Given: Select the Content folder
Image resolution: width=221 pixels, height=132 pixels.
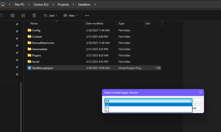Looking at the screenshot, I should click(x=94, y=37).
